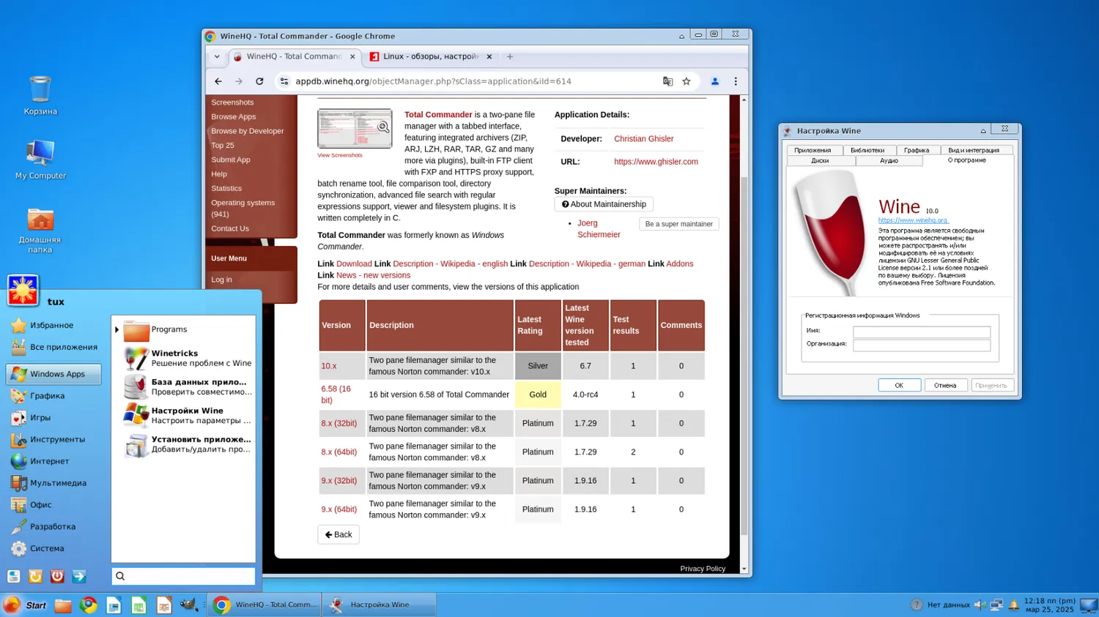Open the Christian Ghisler developer link
The image size is (1099, 617).
(643, 138)
